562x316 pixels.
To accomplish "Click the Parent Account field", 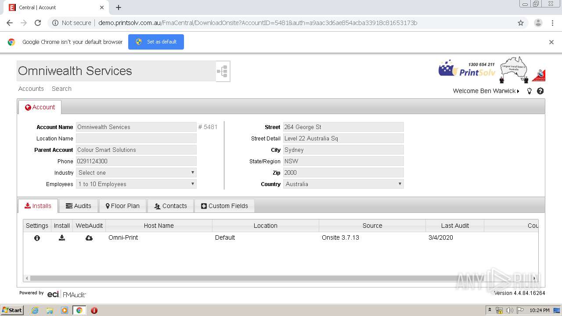I will [136, 150].
